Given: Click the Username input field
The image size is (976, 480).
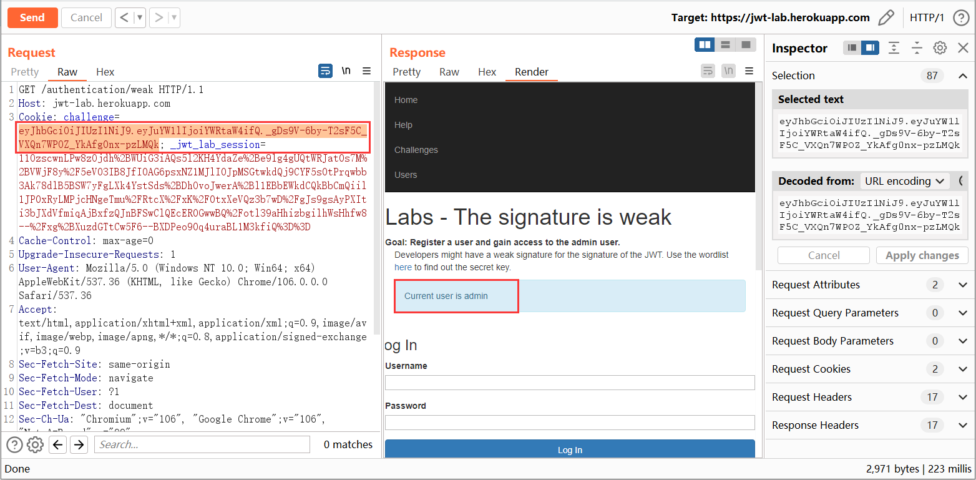Looking at the screenshot, I should pyautogui.click(x=570, y=383).
